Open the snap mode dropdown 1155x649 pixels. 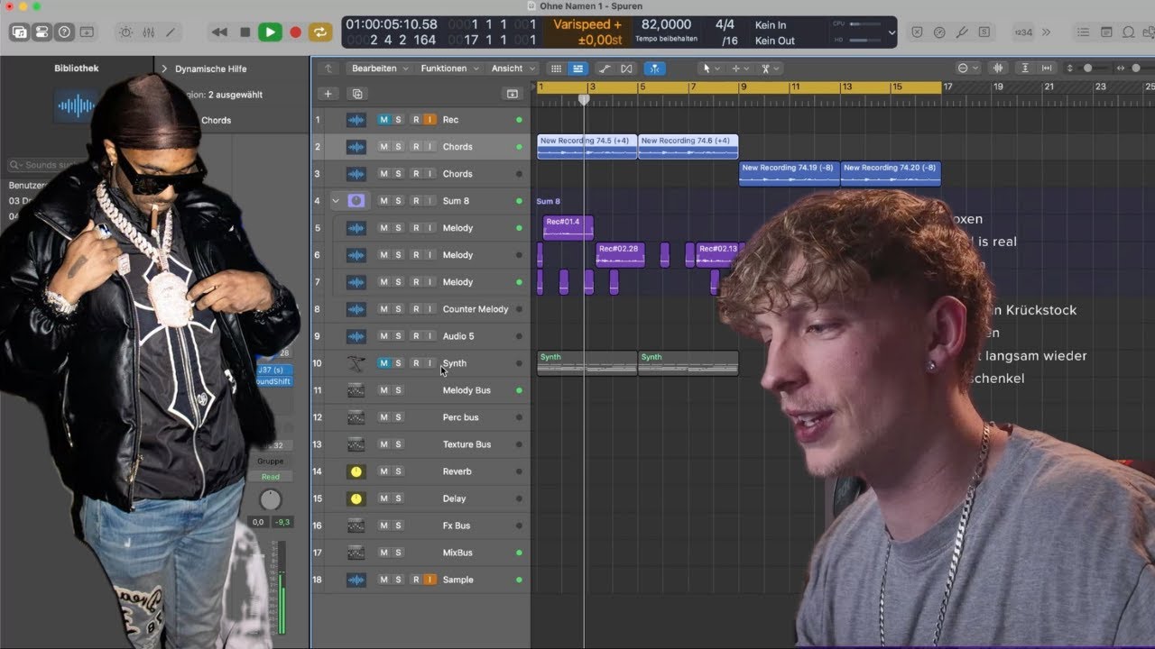pyautogui.click(x=967, y=69)
